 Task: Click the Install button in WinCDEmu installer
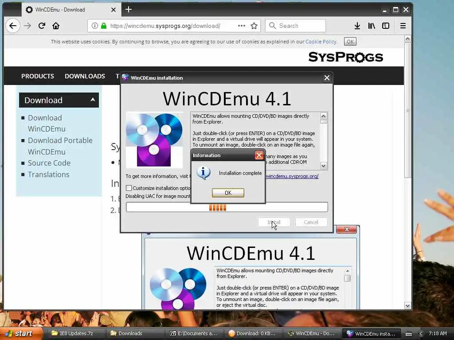click(x=274, y=222)
